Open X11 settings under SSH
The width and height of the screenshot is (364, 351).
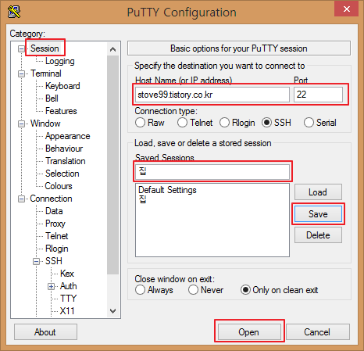tap(67, 311)
